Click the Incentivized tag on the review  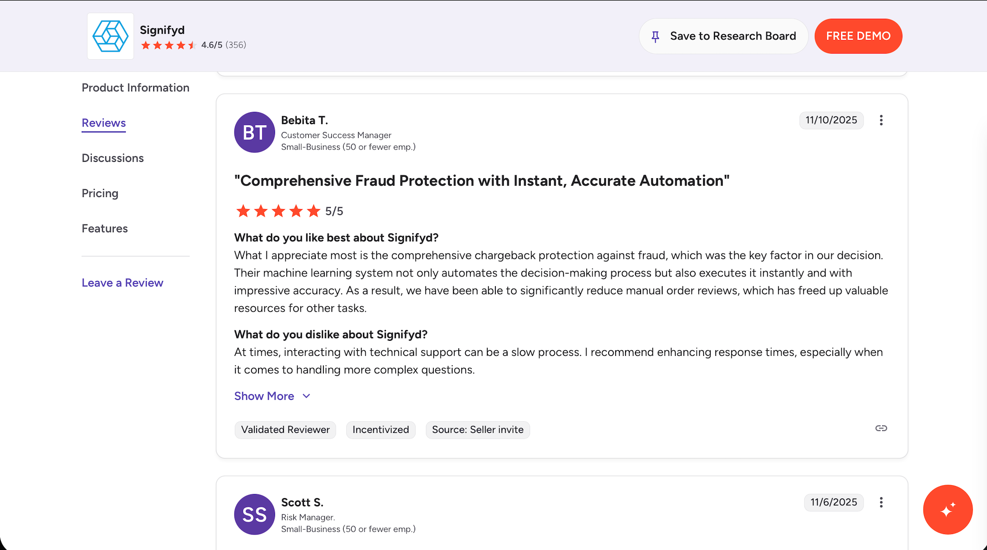tap(381, 430)
